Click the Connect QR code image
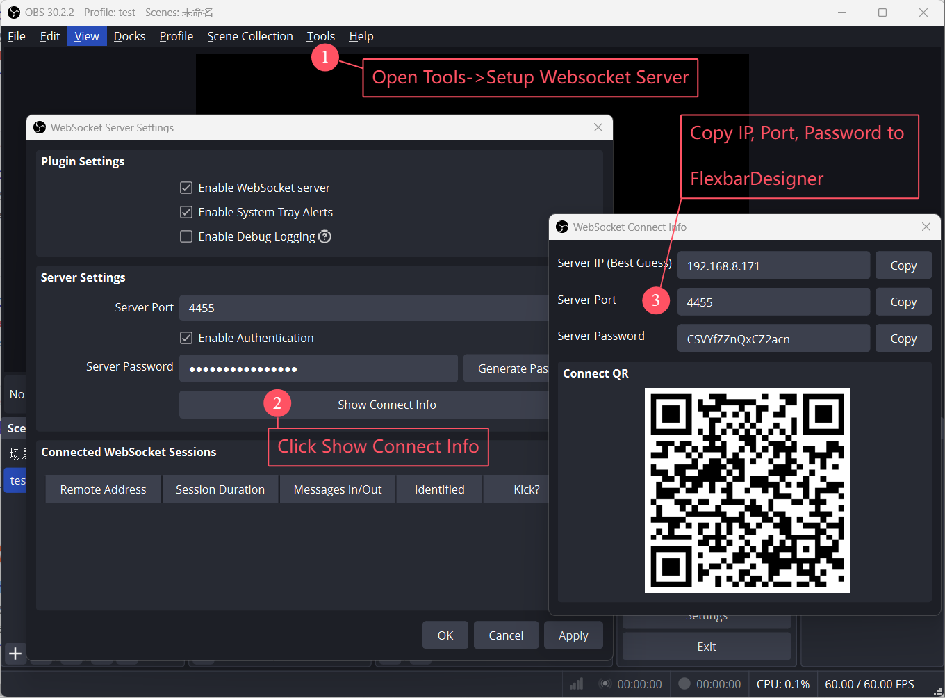This screenshot has width=945, height=698. tap(747, 490)
